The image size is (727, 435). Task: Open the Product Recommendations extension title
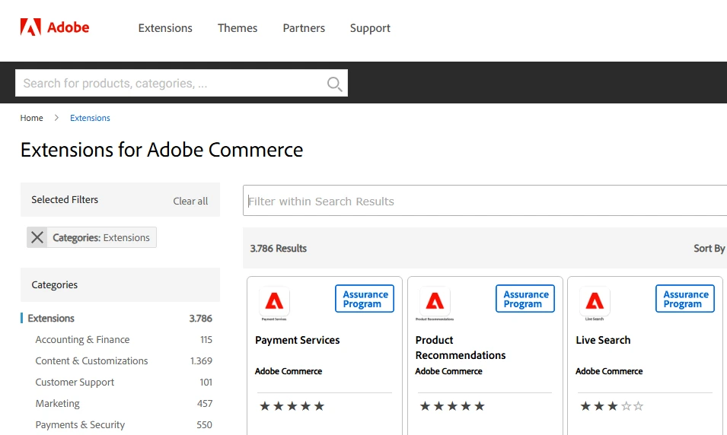coord(461,348)
